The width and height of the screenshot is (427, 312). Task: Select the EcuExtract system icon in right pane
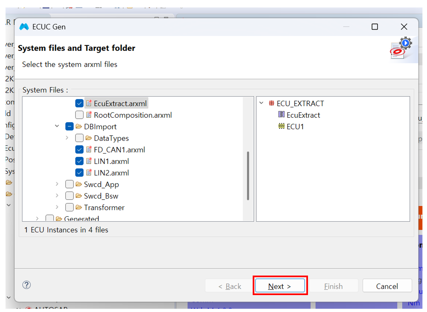[281, 115]
